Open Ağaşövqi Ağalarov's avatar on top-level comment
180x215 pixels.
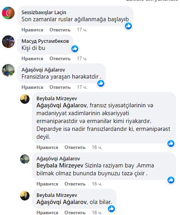pyautogui.click(x=8, y=70)
